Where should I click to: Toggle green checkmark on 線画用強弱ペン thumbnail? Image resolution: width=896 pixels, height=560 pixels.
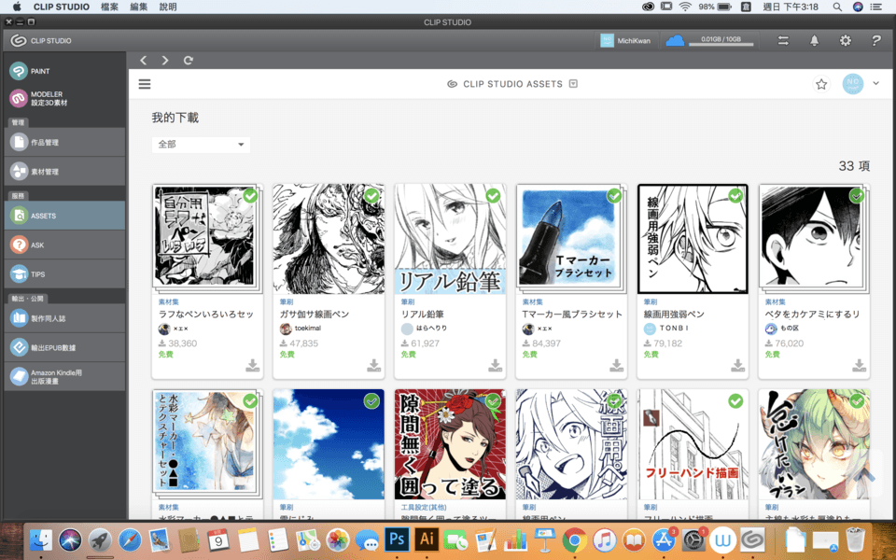(x=735, y=196)
